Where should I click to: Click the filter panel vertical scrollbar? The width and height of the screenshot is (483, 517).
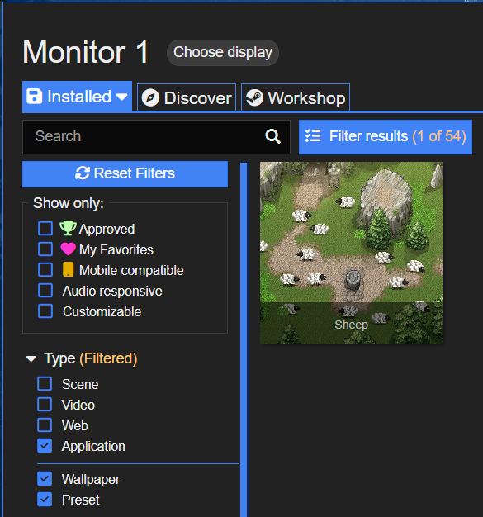tap(244, 339)
